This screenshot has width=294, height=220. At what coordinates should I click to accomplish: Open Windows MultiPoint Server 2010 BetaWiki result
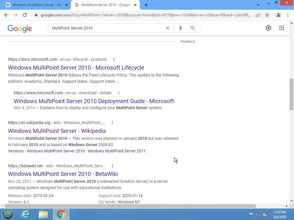tap(63, 174)
